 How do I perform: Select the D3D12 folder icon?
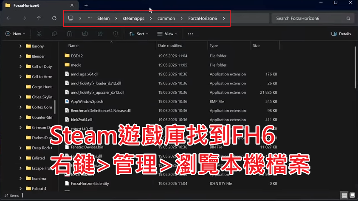pos(67,56)
